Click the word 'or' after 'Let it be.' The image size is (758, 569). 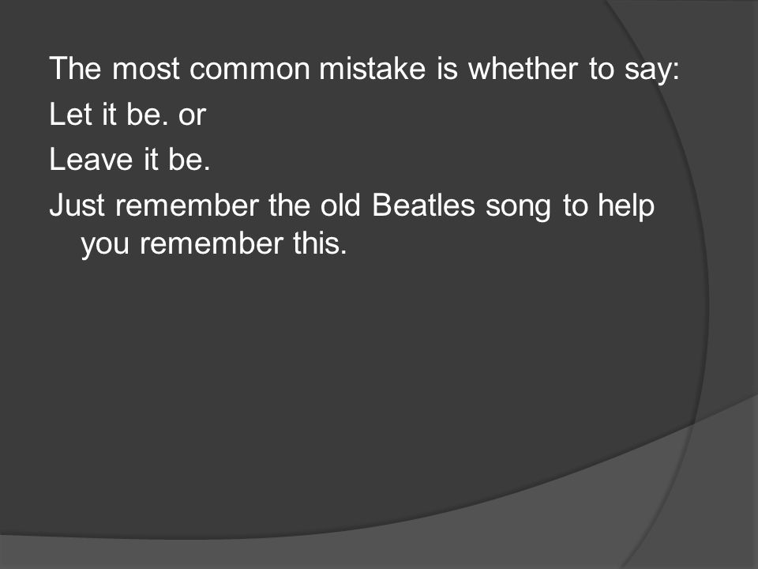[x=193, y=117]
